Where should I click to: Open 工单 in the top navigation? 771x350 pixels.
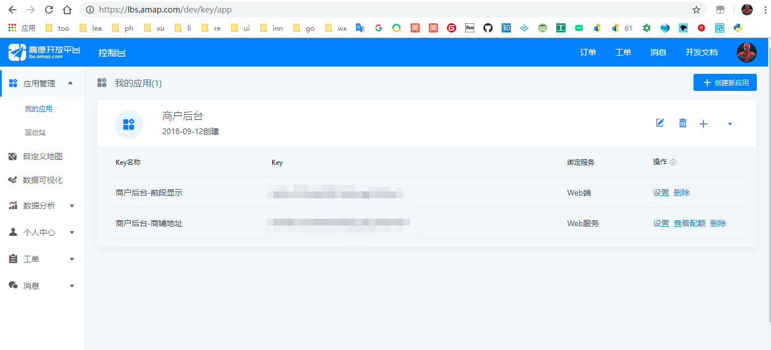tap(624, 52)
